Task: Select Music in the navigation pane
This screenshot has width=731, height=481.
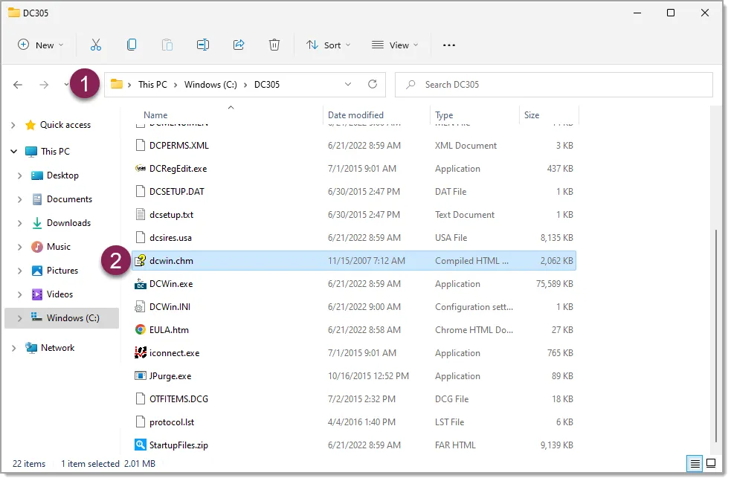Action: click(58, 247)
